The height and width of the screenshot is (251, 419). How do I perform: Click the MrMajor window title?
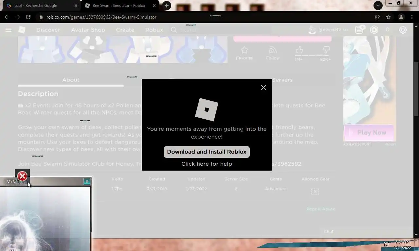pos(15,182)
